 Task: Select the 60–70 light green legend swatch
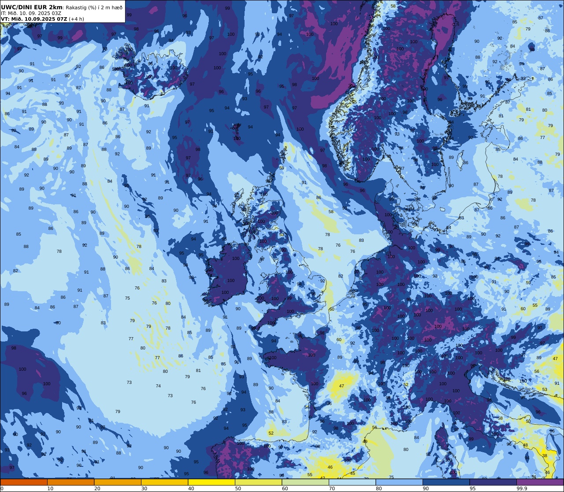(x=305, y=482)
